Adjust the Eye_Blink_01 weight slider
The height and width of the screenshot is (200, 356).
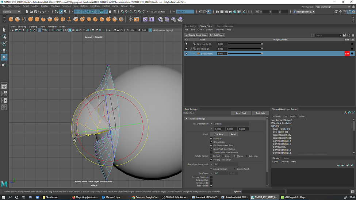[245, 49]
